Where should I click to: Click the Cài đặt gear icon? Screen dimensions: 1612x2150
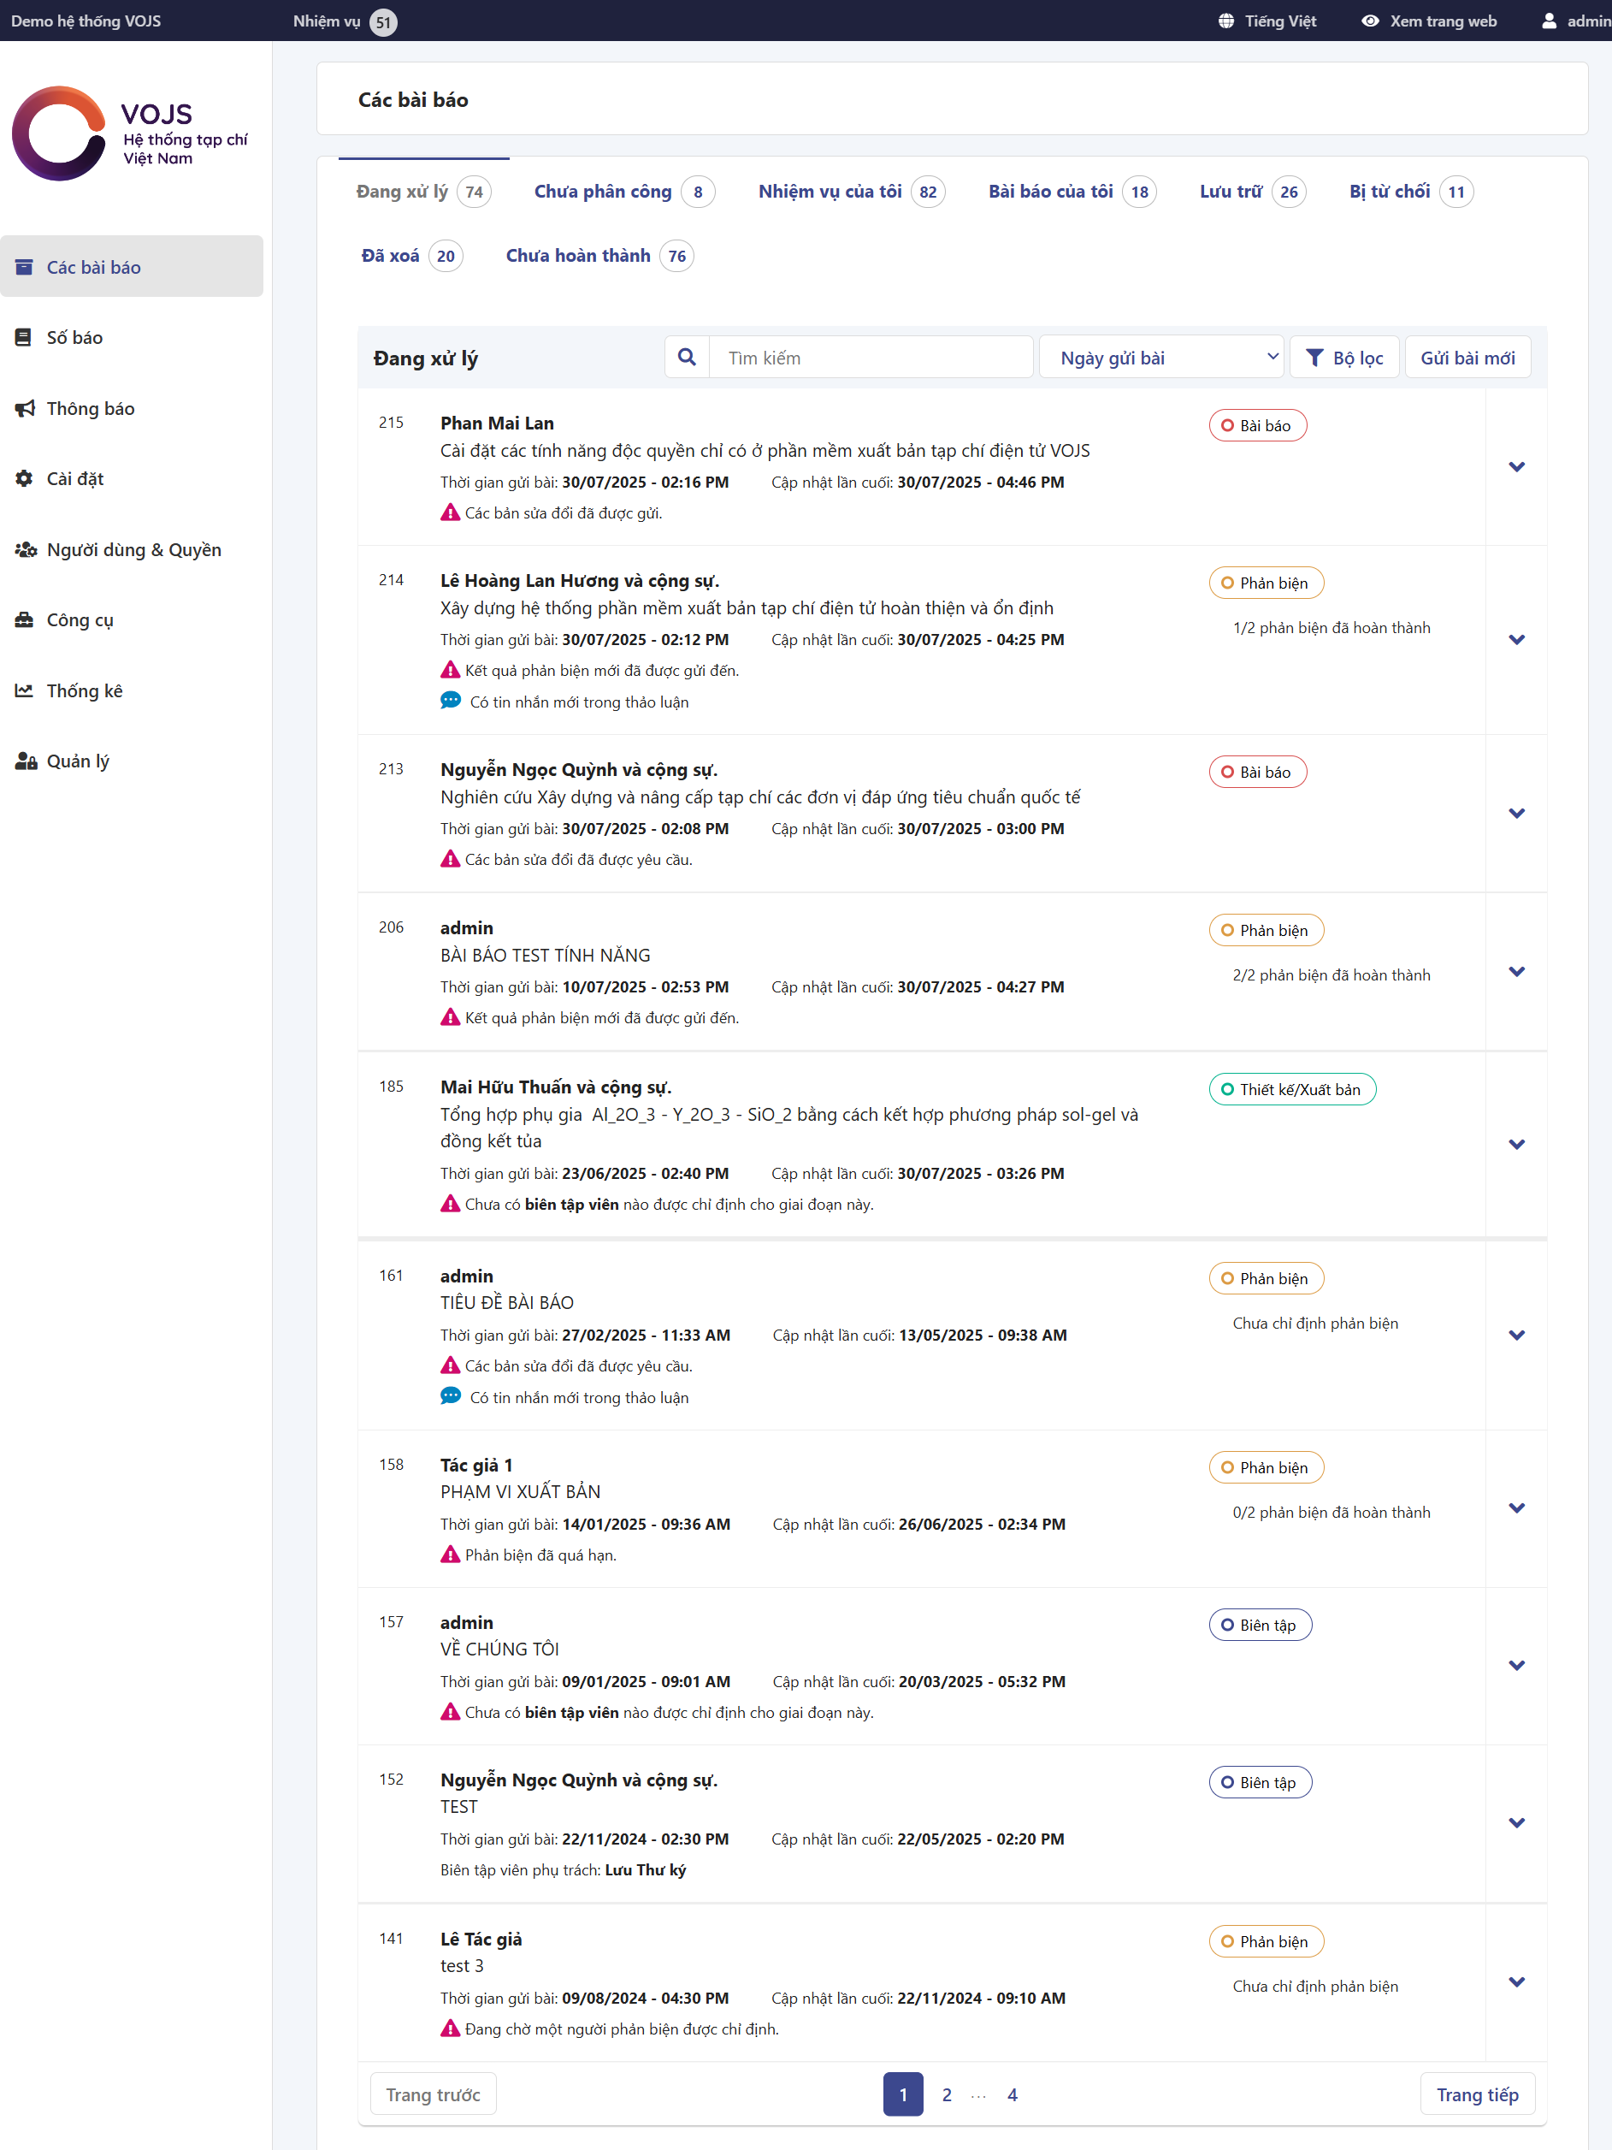(x=24, y=478)
